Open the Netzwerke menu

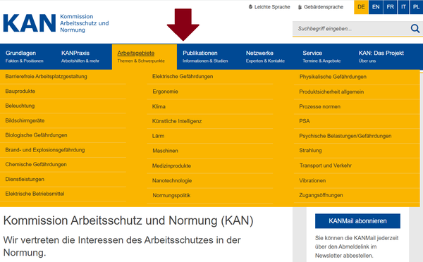(265, 56)
